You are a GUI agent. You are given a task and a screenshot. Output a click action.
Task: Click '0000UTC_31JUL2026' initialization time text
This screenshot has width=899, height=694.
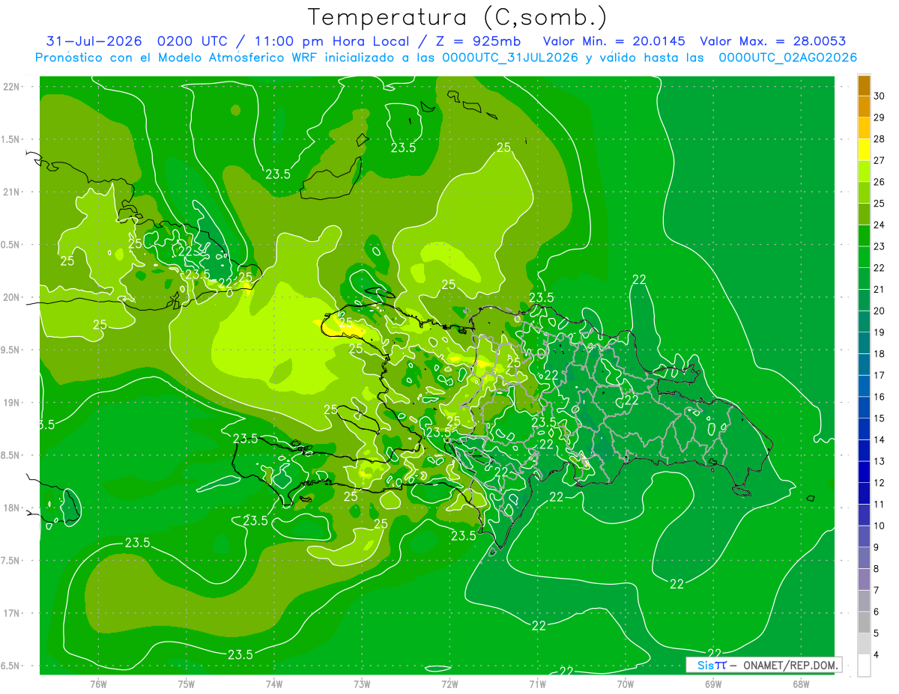[x=510, y=58]
